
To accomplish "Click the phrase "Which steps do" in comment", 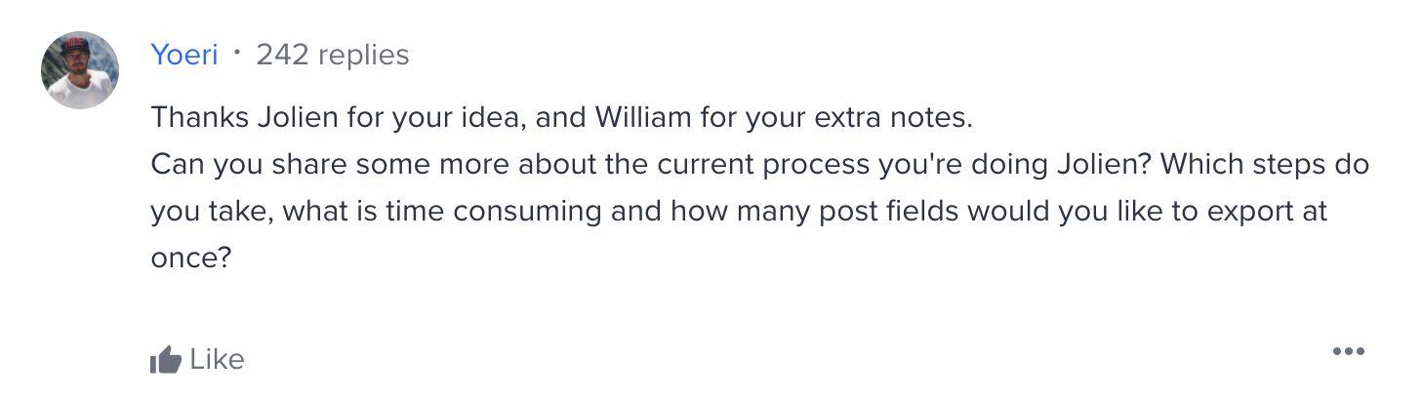I will click(x=1266, y=165).
